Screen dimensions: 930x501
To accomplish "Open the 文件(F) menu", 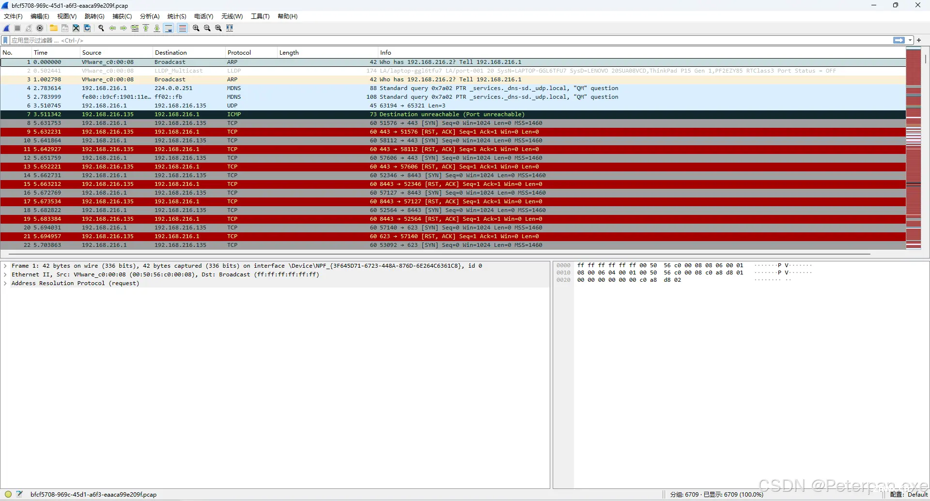I will pos(13,16).
